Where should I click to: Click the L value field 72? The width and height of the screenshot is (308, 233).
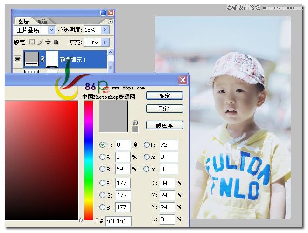tap(169, 145)
